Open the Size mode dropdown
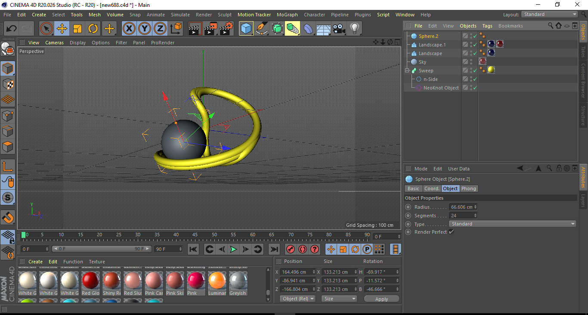 tap(340, 299)
